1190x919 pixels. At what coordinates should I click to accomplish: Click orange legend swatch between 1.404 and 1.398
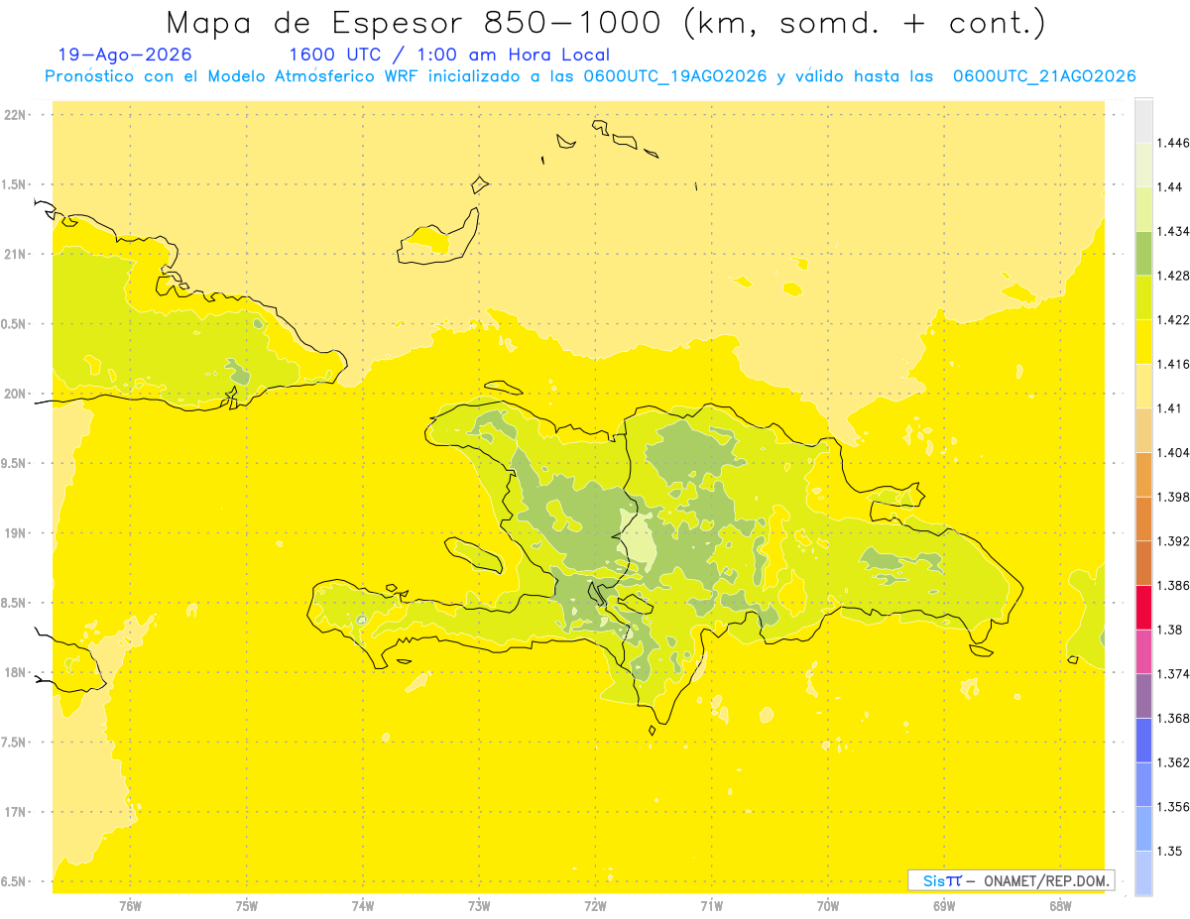(1143, 475)
